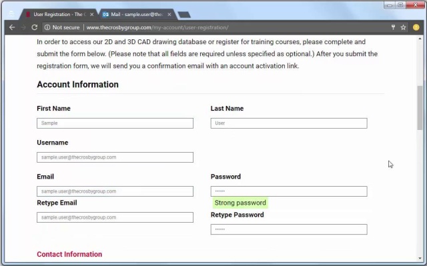427x266 pixels.
Task: Maximize the browser window
Action: click(400, 5)
